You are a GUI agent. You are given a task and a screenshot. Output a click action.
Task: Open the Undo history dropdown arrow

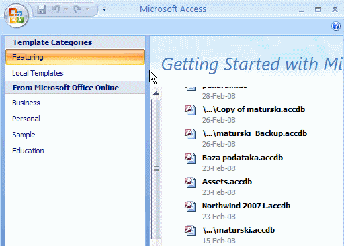click(67, 9)
